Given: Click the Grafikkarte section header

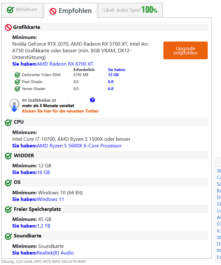Looking at the screenshot, I should (x=106, y=27).
